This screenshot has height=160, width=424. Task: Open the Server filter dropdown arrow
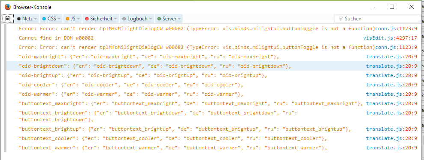(x=180, y=19)
